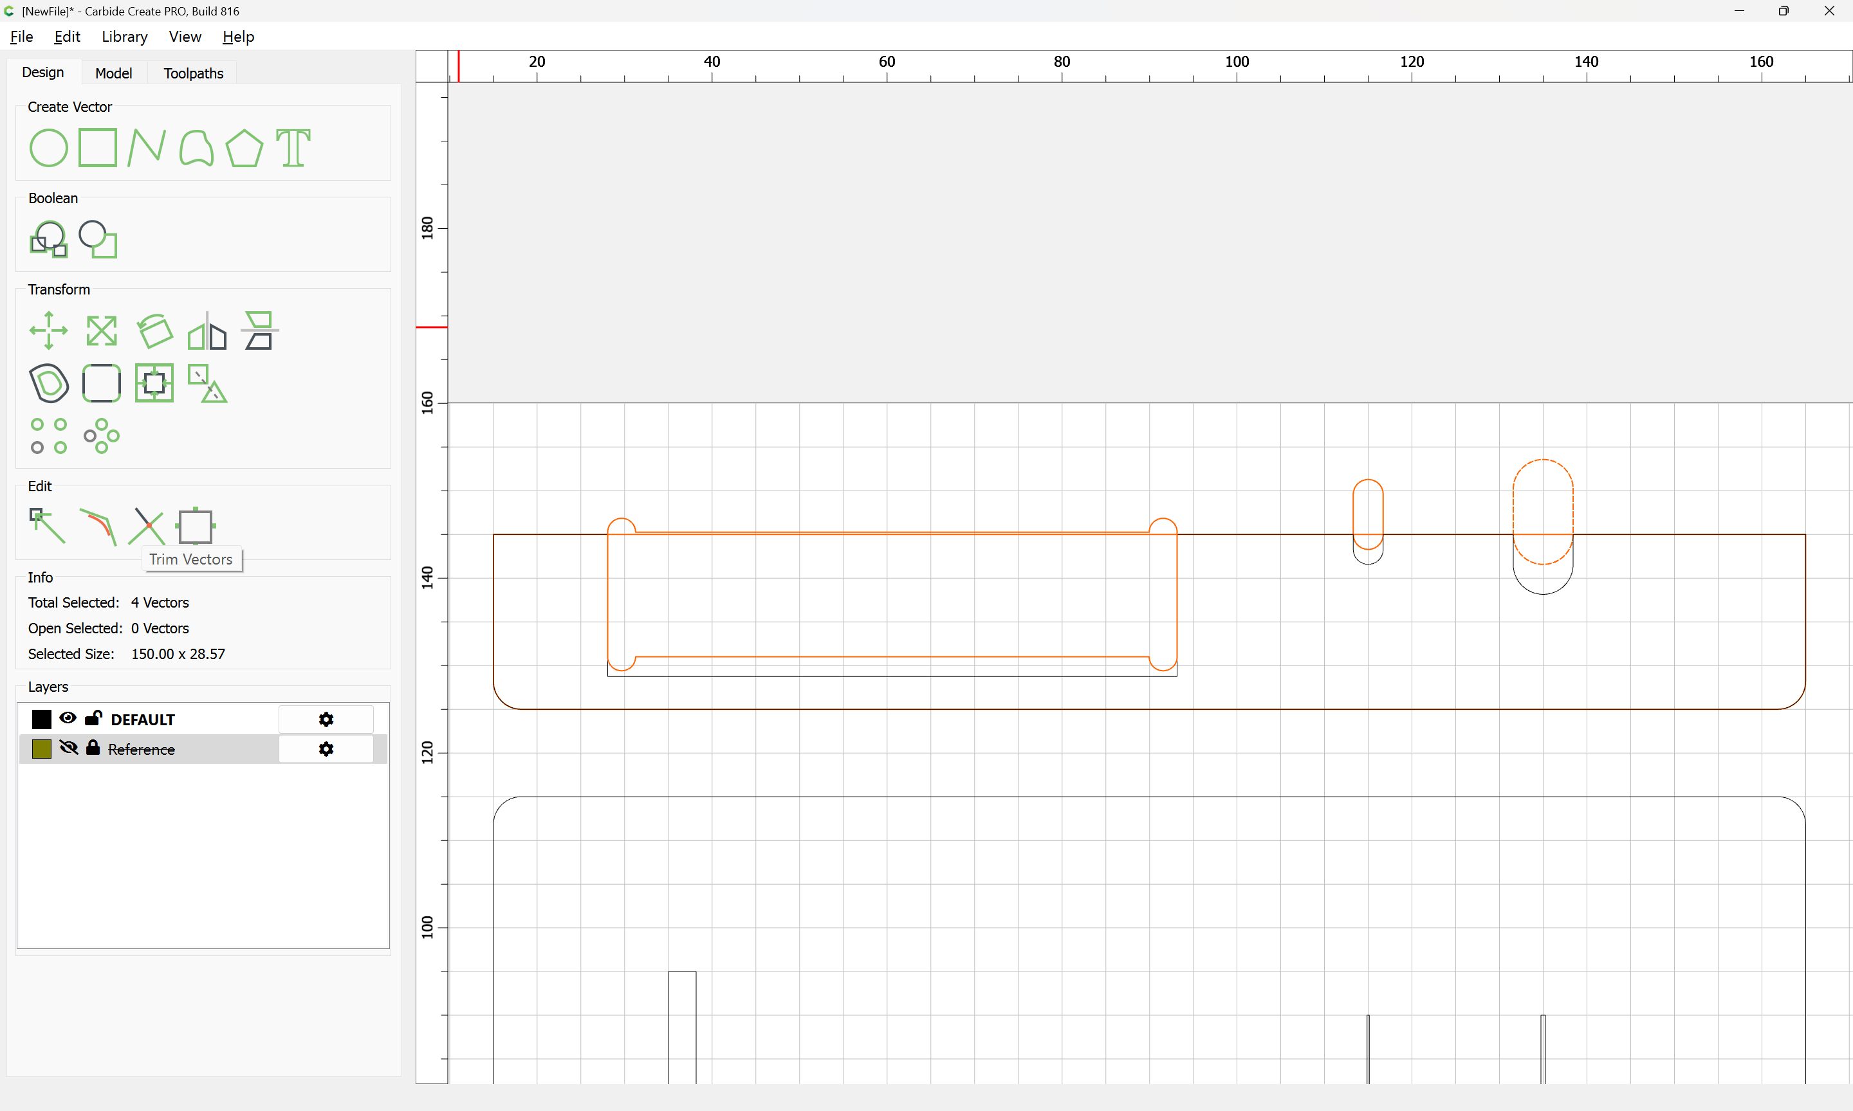Click the Reference layer olive color swatch
This screenshot has width=1853, height=1111.
[x=42, y=750]
